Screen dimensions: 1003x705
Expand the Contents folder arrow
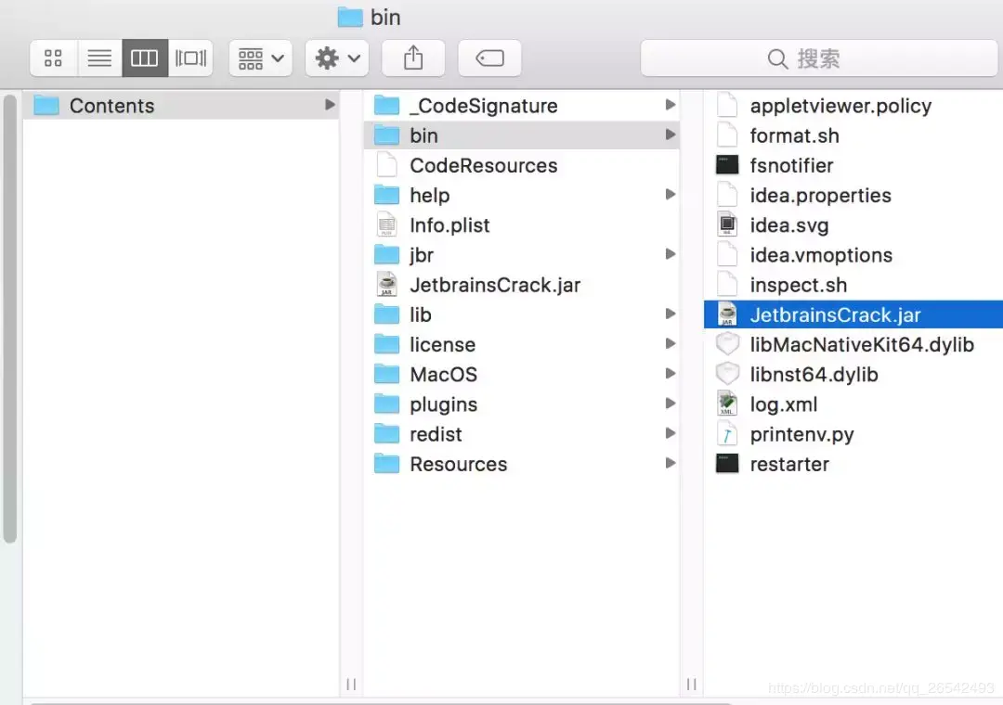330,105
